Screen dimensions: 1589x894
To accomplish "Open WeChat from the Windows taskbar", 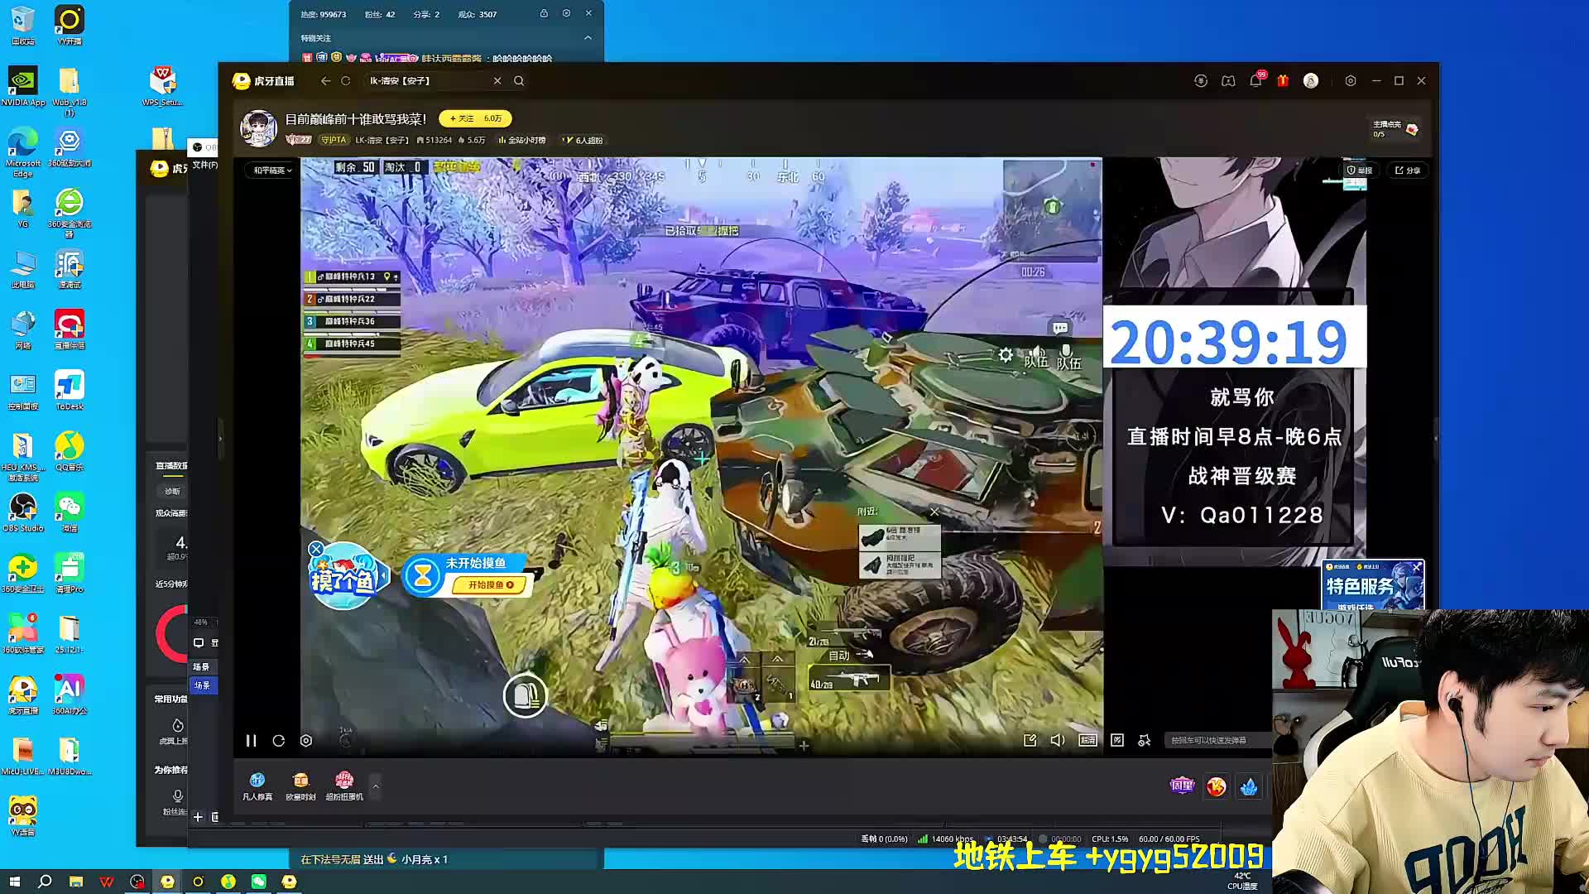I will pyautogui.click(x=259, y=882).
